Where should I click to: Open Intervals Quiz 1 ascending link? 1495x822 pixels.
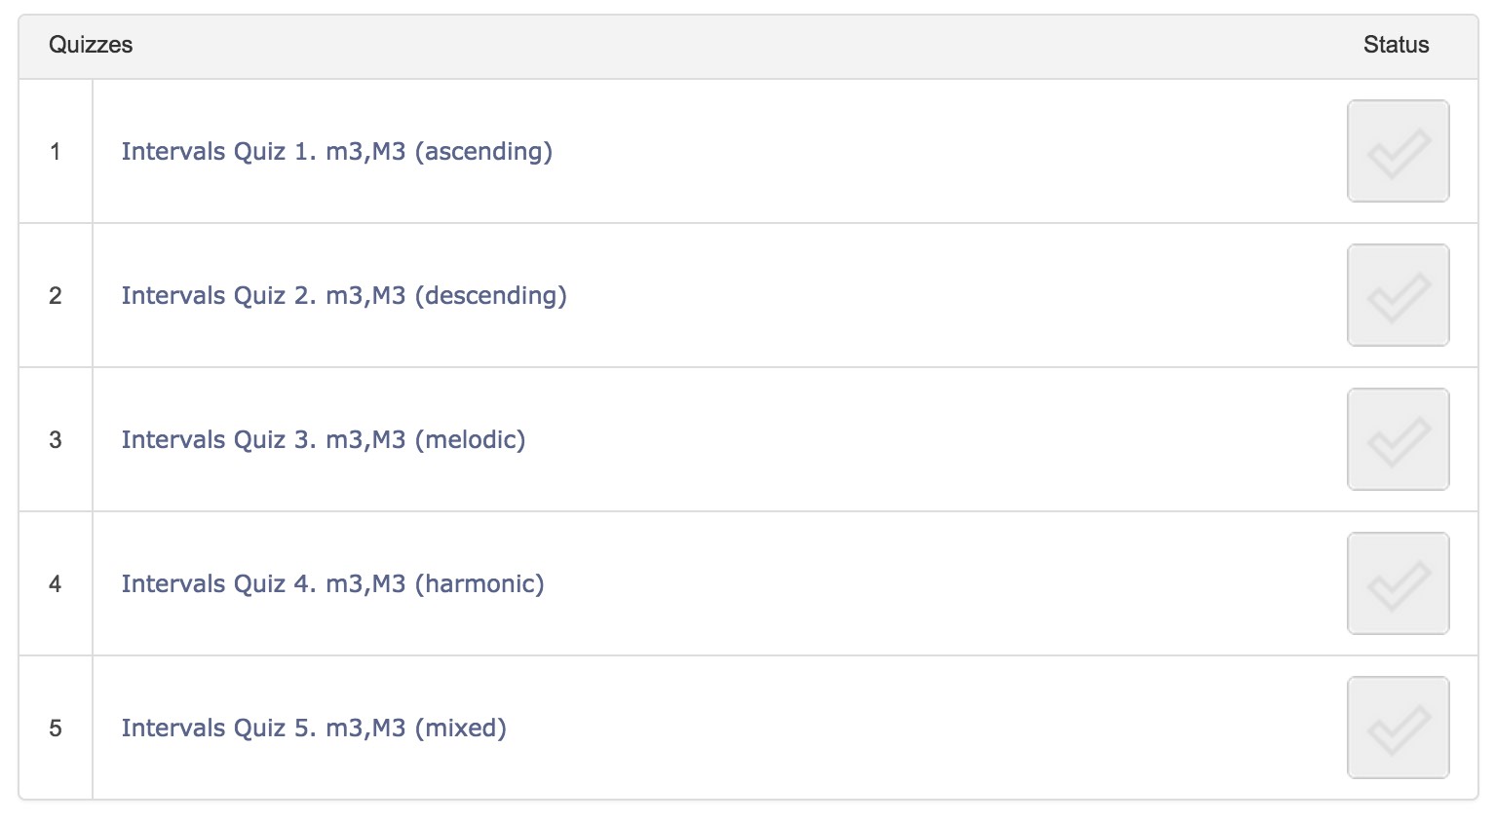coord(336,152)
